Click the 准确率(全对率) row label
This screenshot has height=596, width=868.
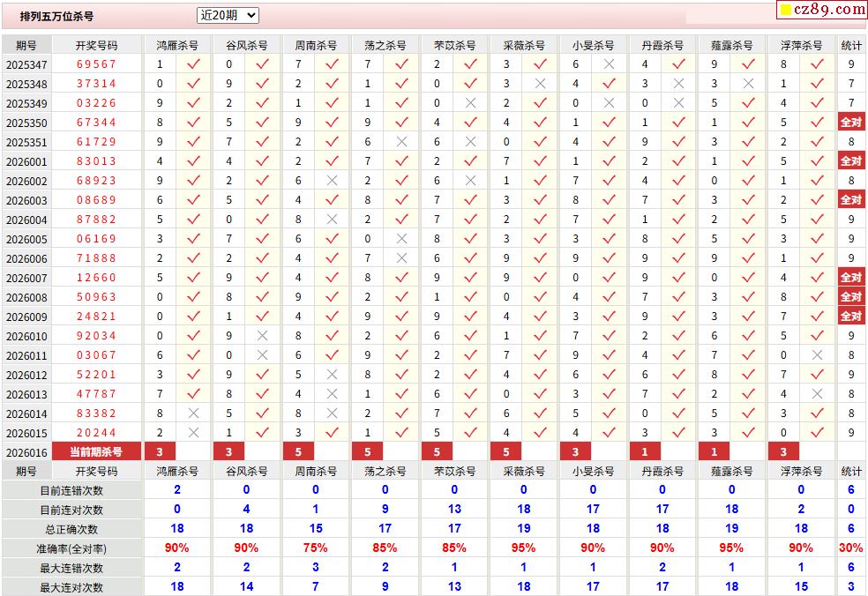click(71, 548)
